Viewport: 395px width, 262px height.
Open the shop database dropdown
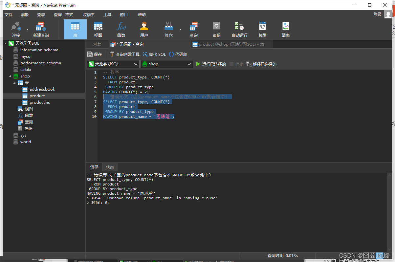[166, 64]
